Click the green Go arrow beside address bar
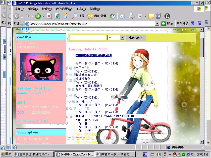 pos(164,24)
